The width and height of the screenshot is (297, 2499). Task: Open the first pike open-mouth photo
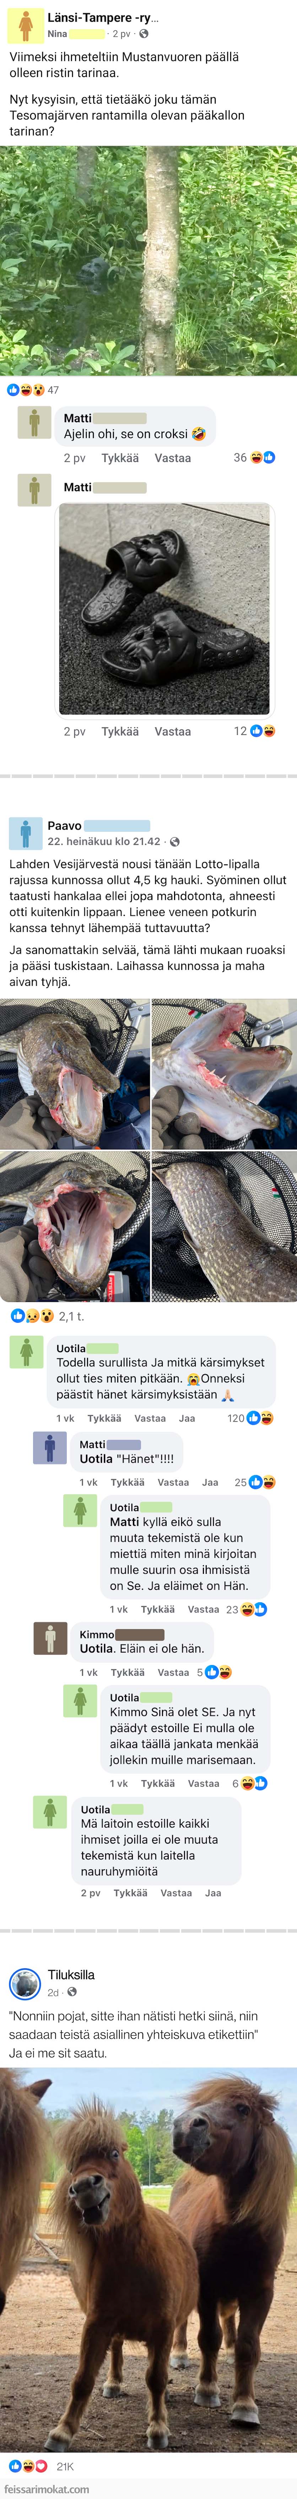[x=75, y=1074]
